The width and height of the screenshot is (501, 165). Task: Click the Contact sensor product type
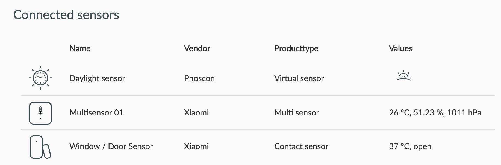point(301,146)
